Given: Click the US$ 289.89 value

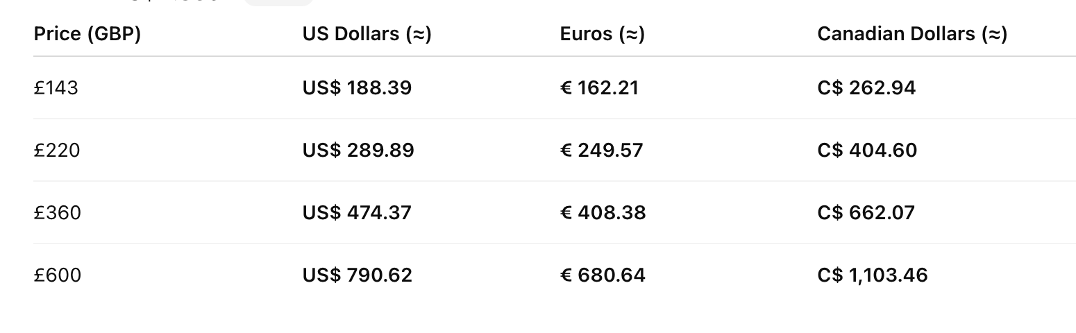Looking at the screenshot, I should [358, 151].
